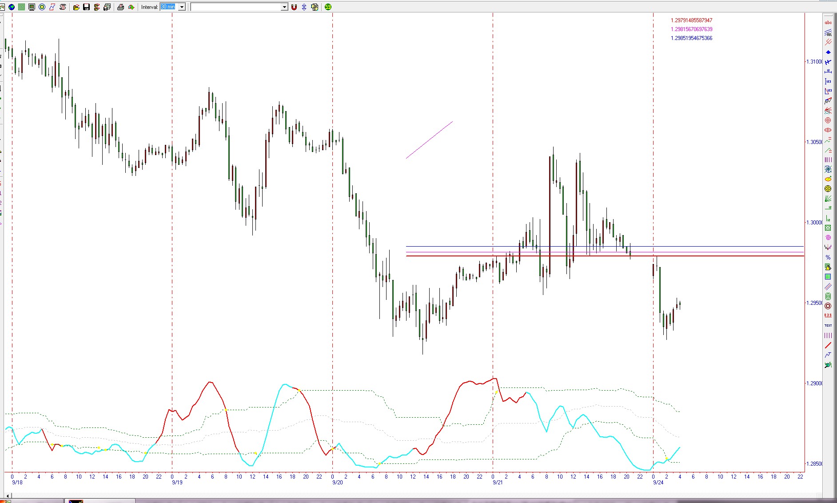The width and height of the screenshot is (837, 503).
Task: Select the red fan arcs tool
Action: point(828,111)
